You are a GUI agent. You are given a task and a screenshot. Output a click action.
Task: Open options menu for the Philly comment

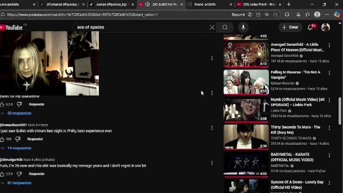[212, 128]
